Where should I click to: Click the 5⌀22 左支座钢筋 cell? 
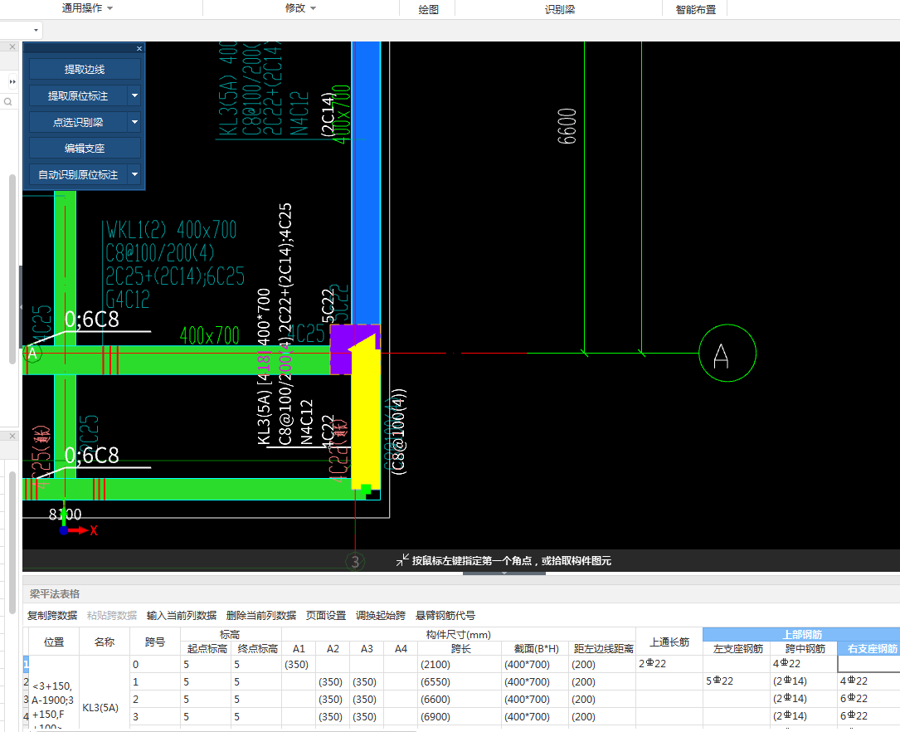[x=737, y=681]
